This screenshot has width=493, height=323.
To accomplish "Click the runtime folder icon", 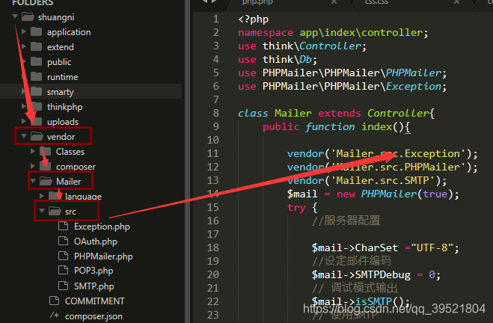I will click(37, 76).
